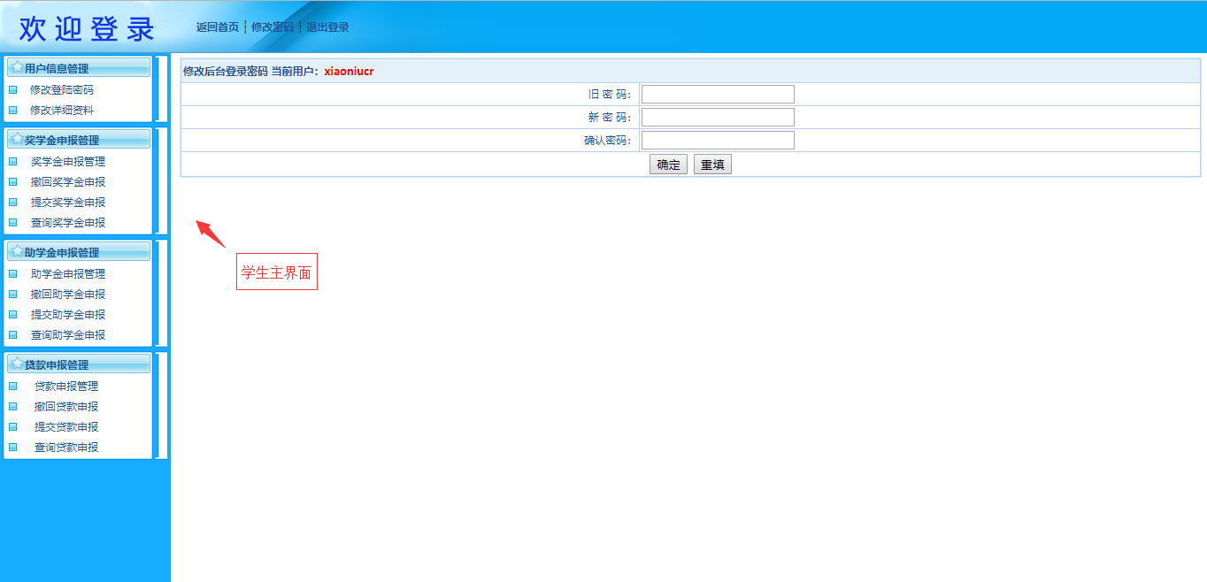This screenshot has width=1207, height=582.
Task: Click the 修改后台登录密码 heading text
Action: point(225,72)
